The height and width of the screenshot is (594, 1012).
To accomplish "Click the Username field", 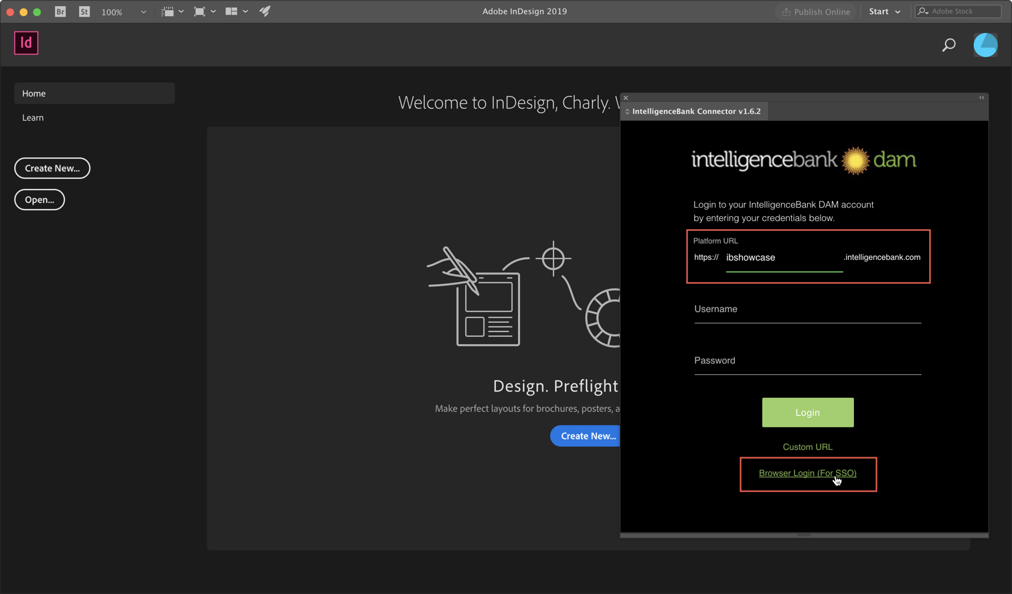I will tap(808, 310).
